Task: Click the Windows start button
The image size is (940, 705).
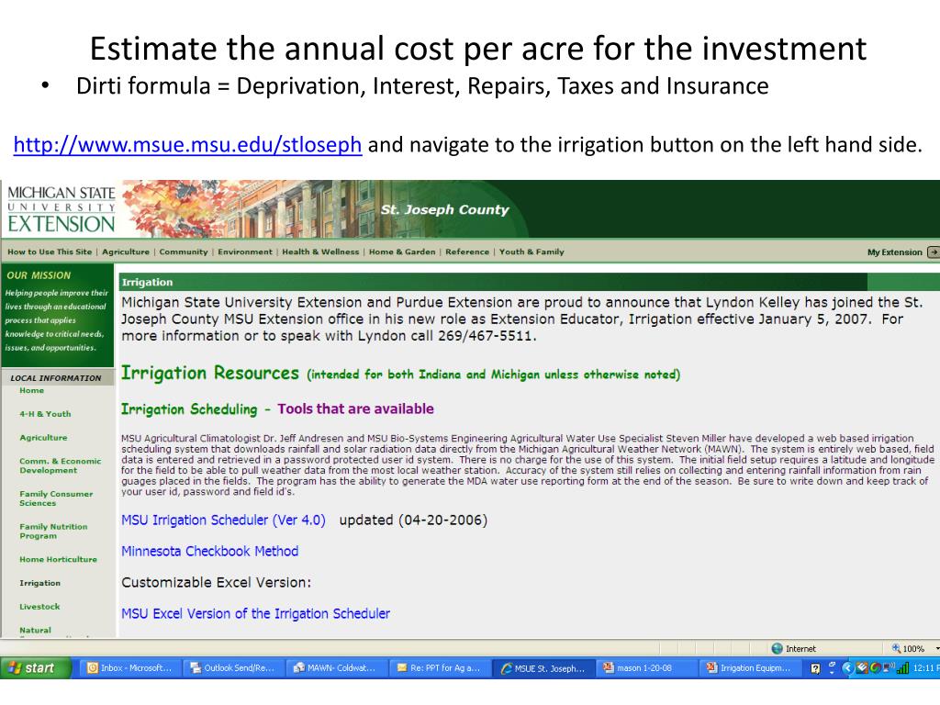Action: pyautogui.click(x=36, y=668)
